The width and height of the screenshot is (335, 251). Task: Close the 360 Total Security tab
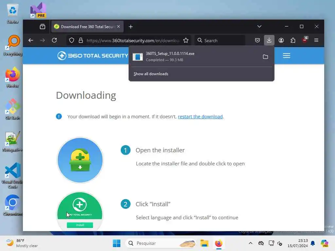pyautogui.click(x=118, y=27)
